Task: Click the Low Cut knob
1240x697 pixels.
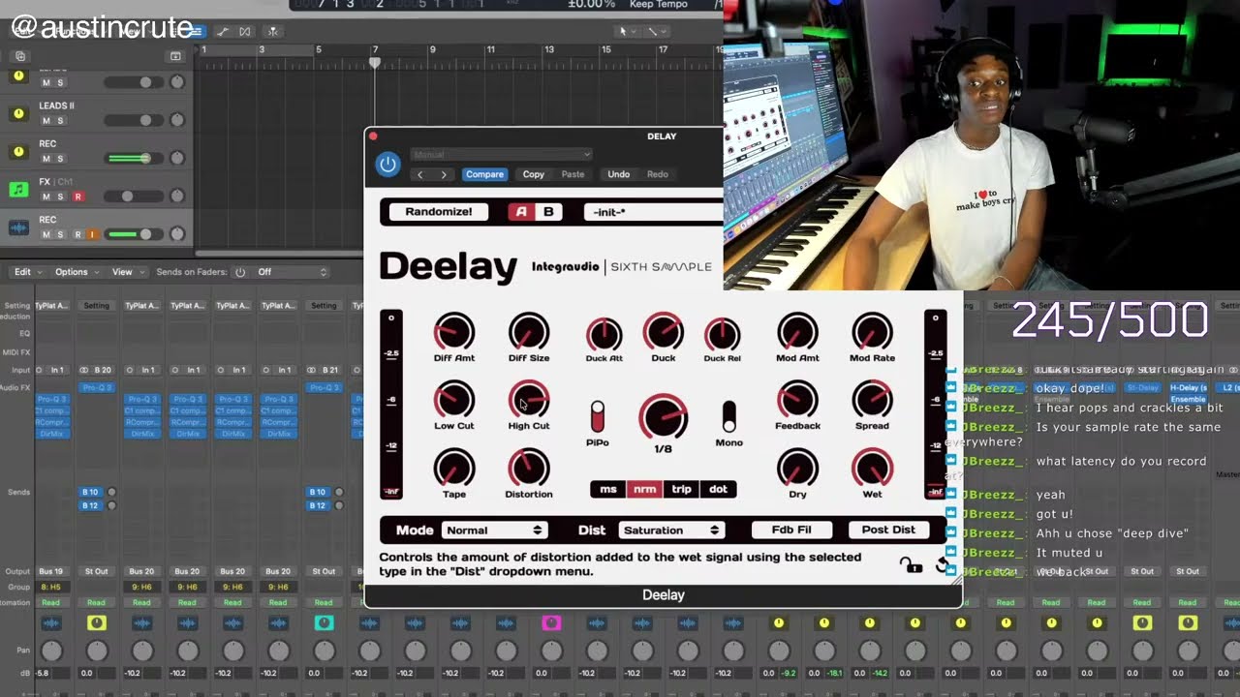Action: [x=453, y=400]
